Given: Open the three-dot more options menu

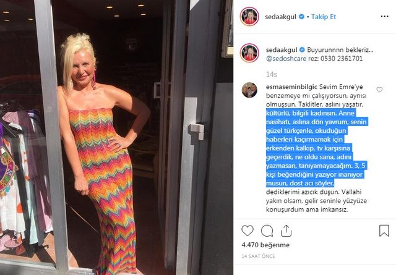Looking at the screenshot, I should click(384, 17).
